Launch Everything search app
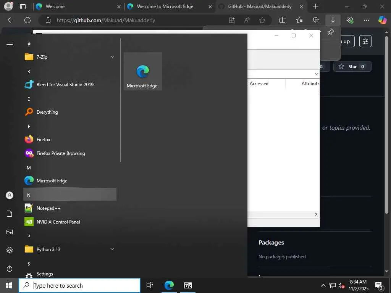Screen dimensions: 391x293 coord(70,112)
